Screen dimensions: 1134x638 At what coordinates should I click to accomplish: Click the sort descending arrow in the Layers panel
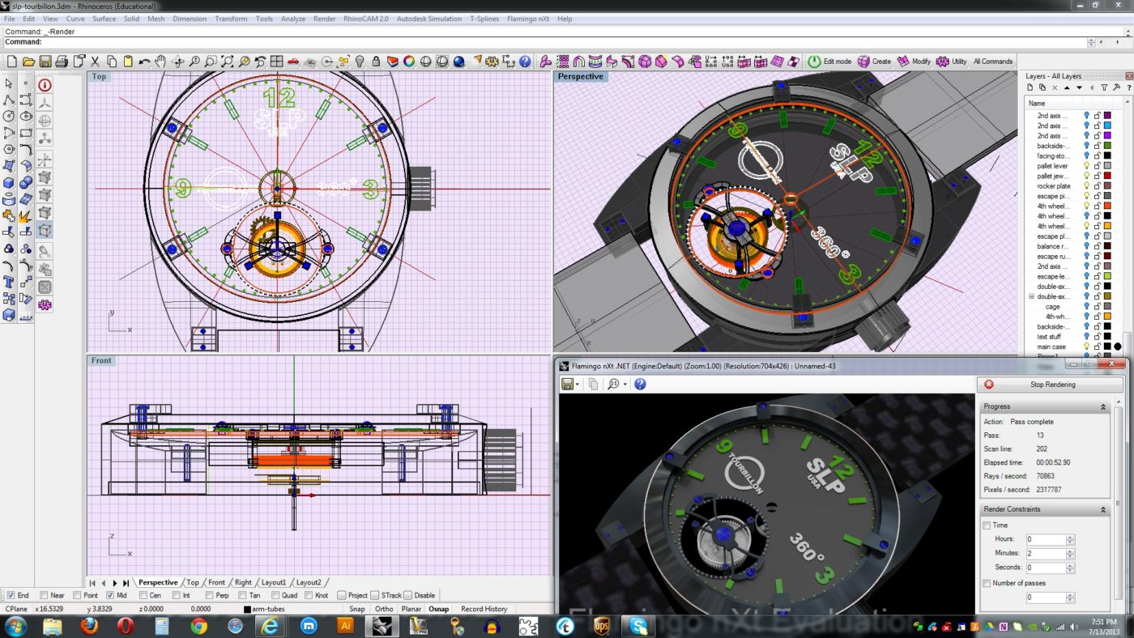[x=1080, y=87]
